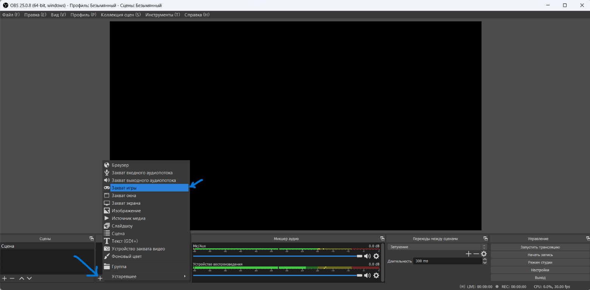This screenshot has width=590, height=290.
Task: Add a scene transition with the plus
Action: point(468,254)
